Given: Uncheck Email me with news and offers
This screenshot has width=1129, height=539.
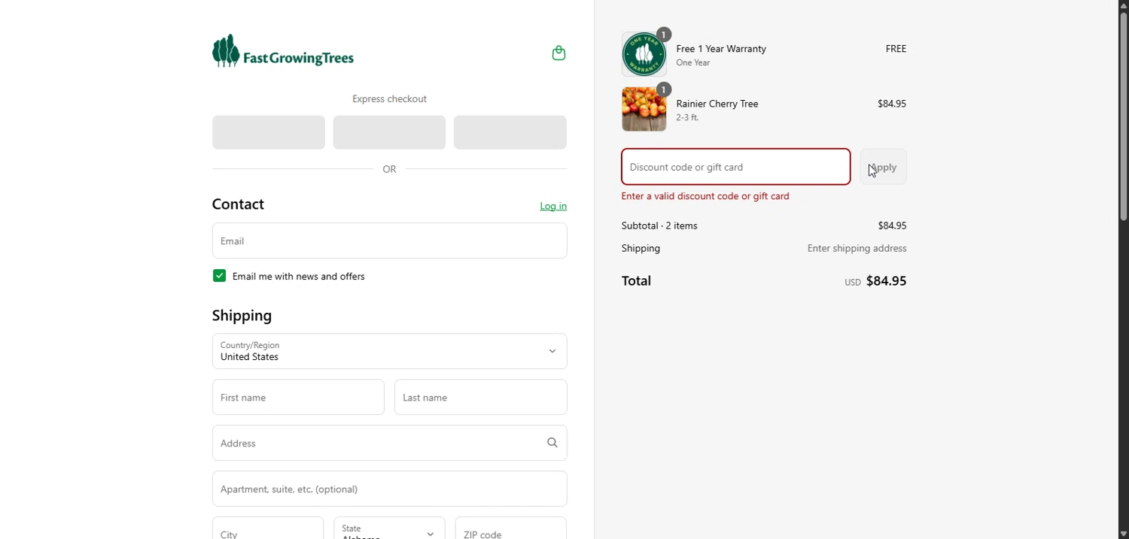Looking at the screenshot, I should [219, 276].
